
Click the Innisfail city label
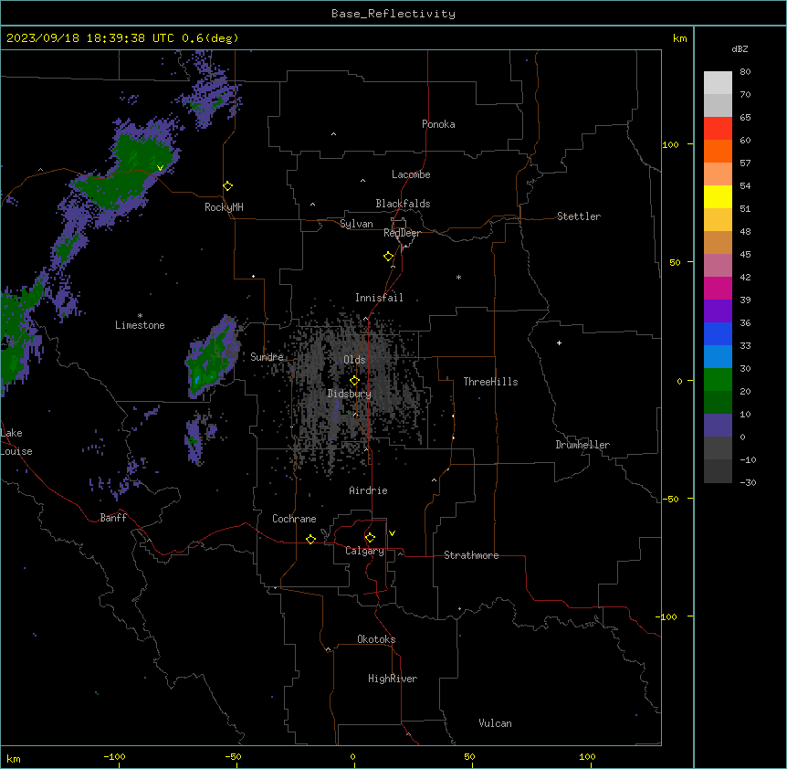click(379, 298)
